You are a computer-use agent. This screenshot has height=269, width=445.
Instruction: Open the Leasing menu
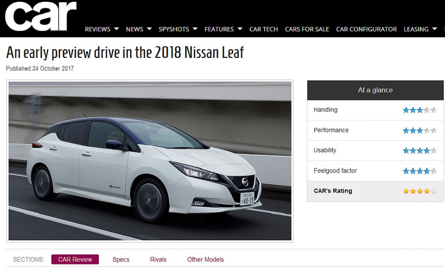[416, 29]
